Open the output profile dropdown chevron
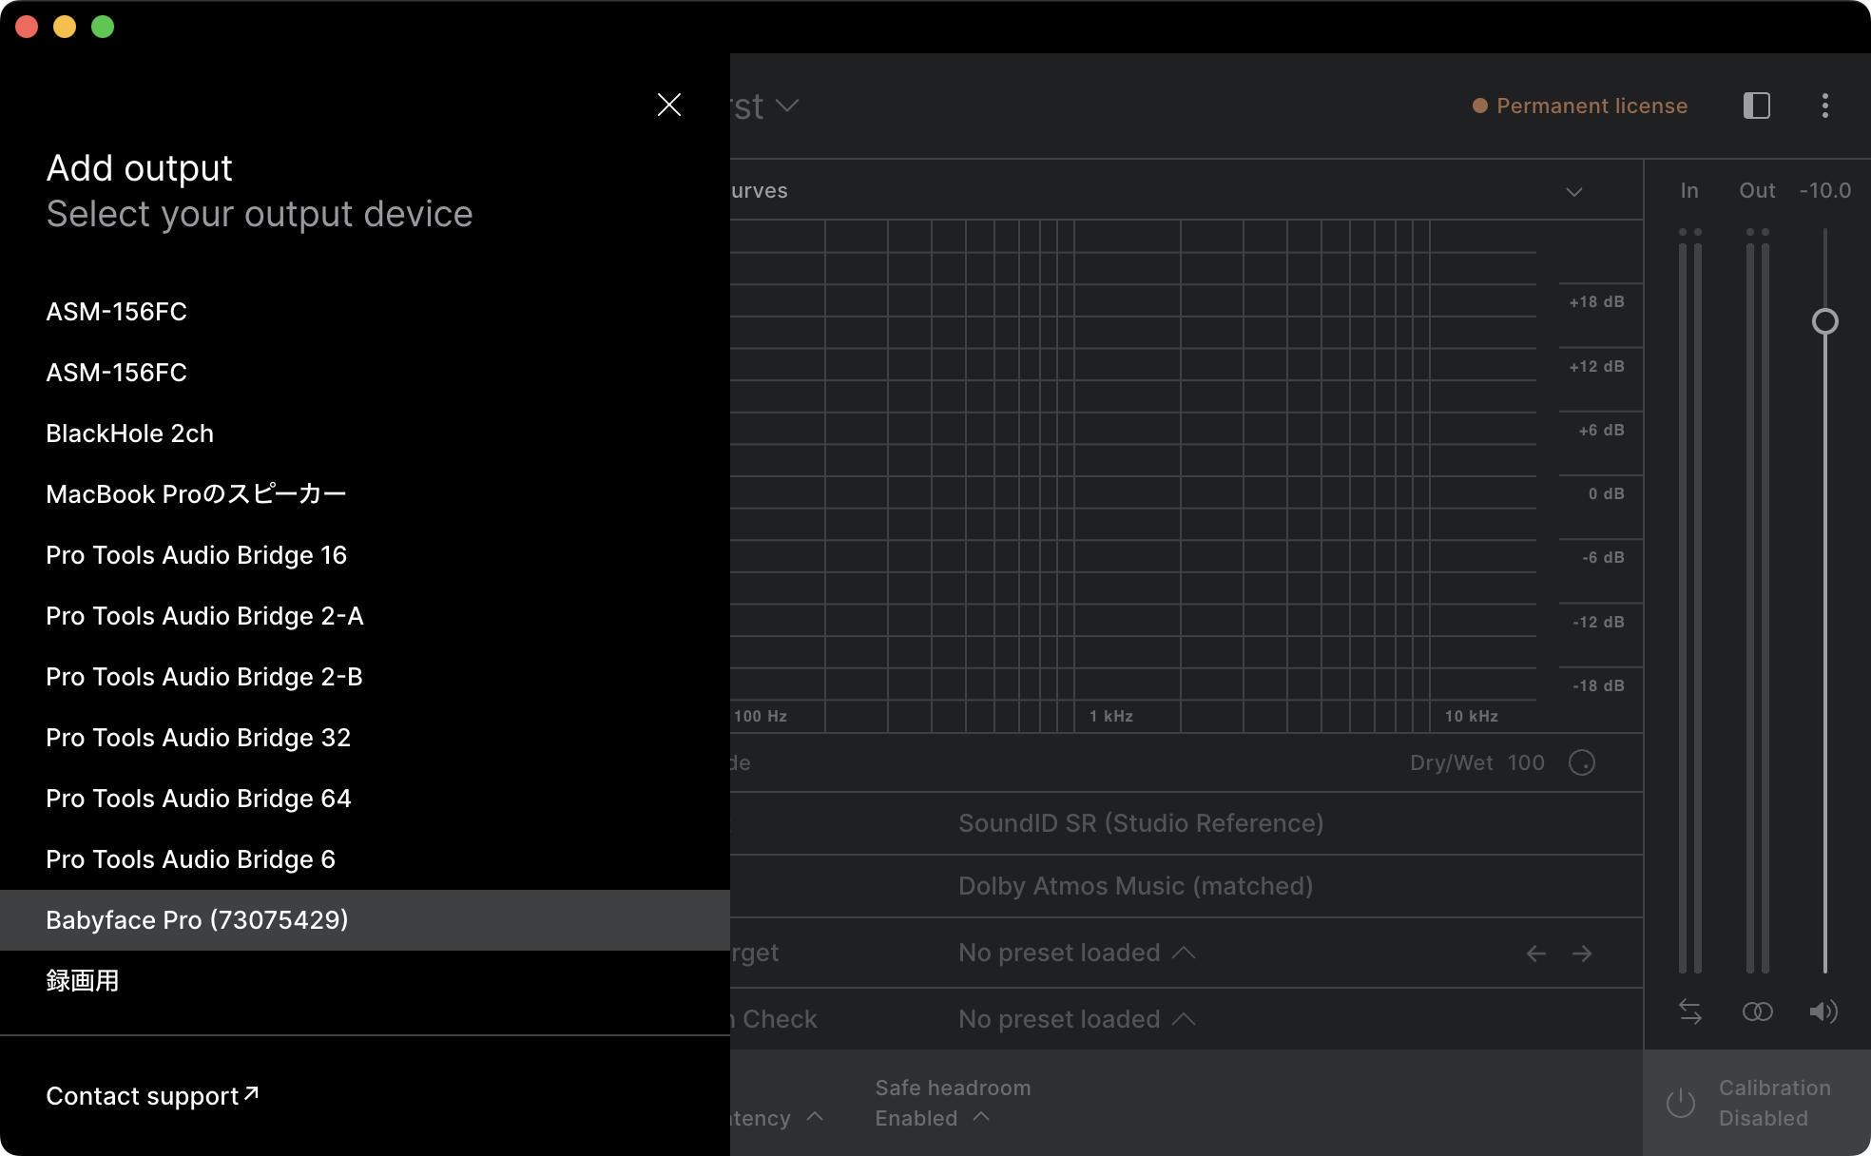 [x=787, y=106]
